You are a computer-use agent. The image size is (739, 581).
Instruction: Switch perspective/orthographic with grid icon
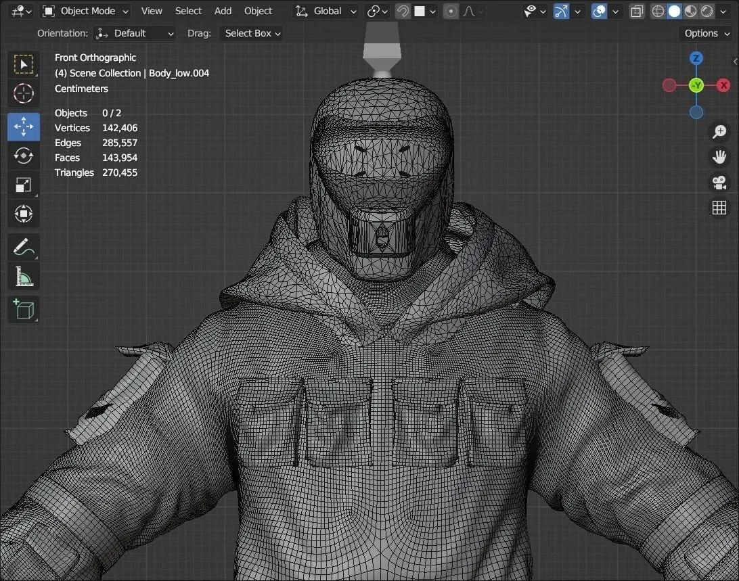point(719,208)
